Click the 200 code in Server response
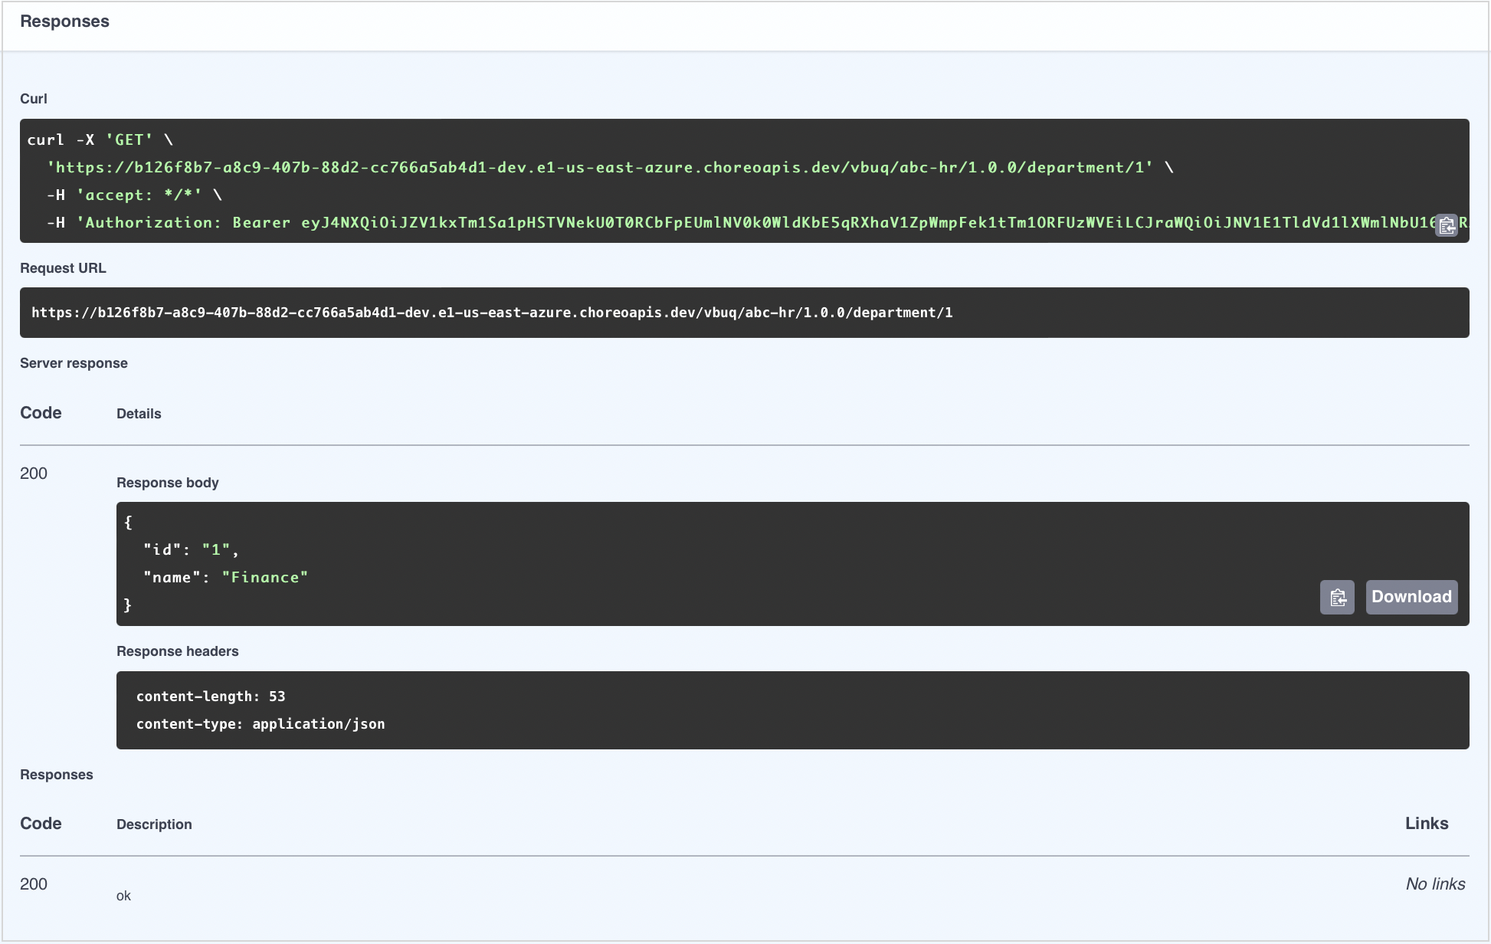 [x=34, y=474]
